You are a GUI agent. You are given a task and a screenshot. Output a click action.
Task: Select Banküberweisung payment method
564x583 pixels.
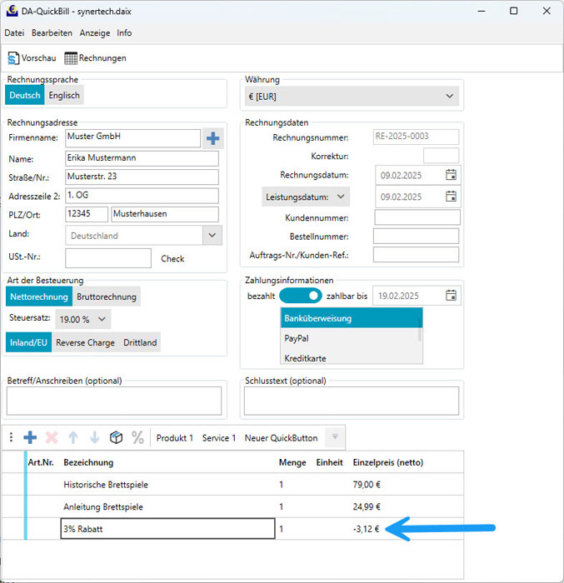349,318
